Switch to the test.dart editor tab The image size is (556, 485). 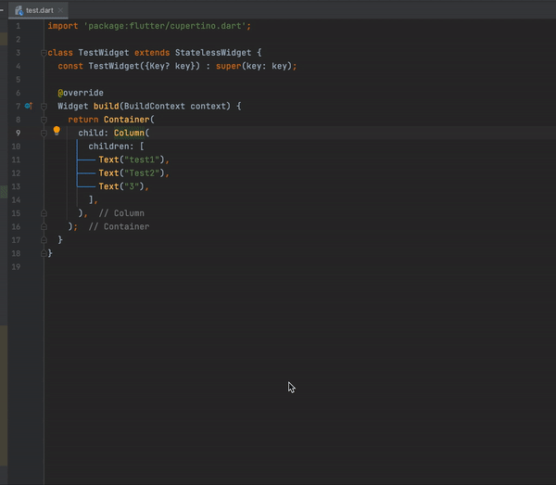point(38,10)
